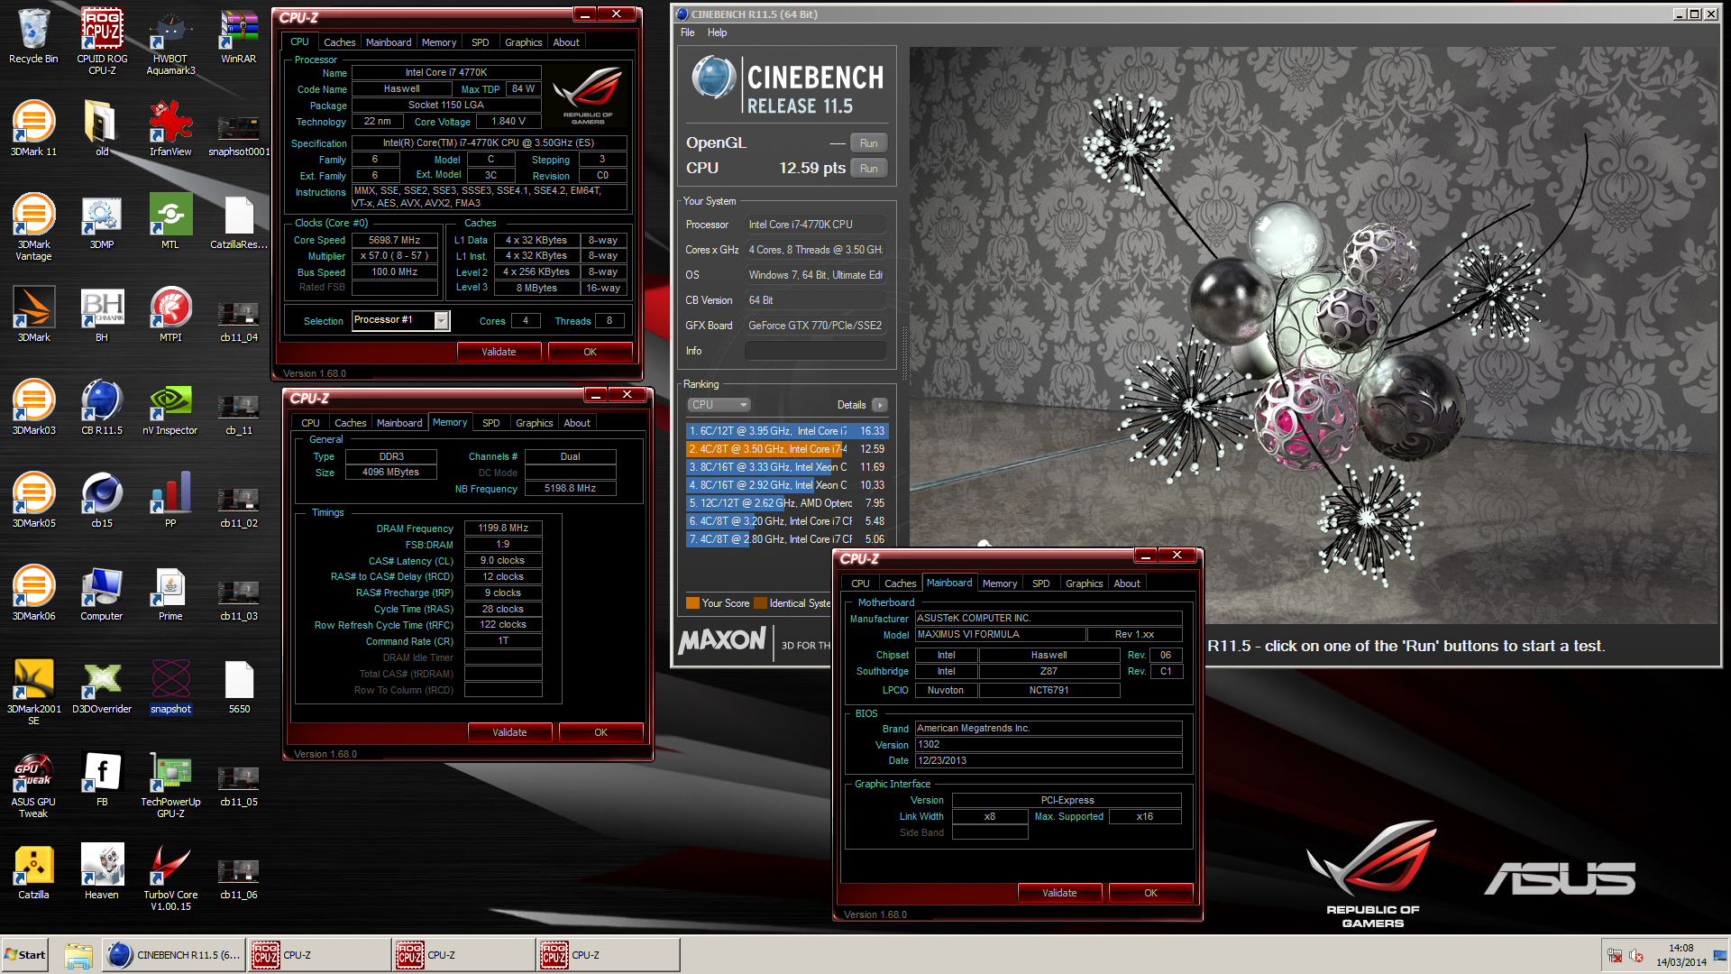
Task: Run the CPU test in Cinebench
Action: [868, 169]
